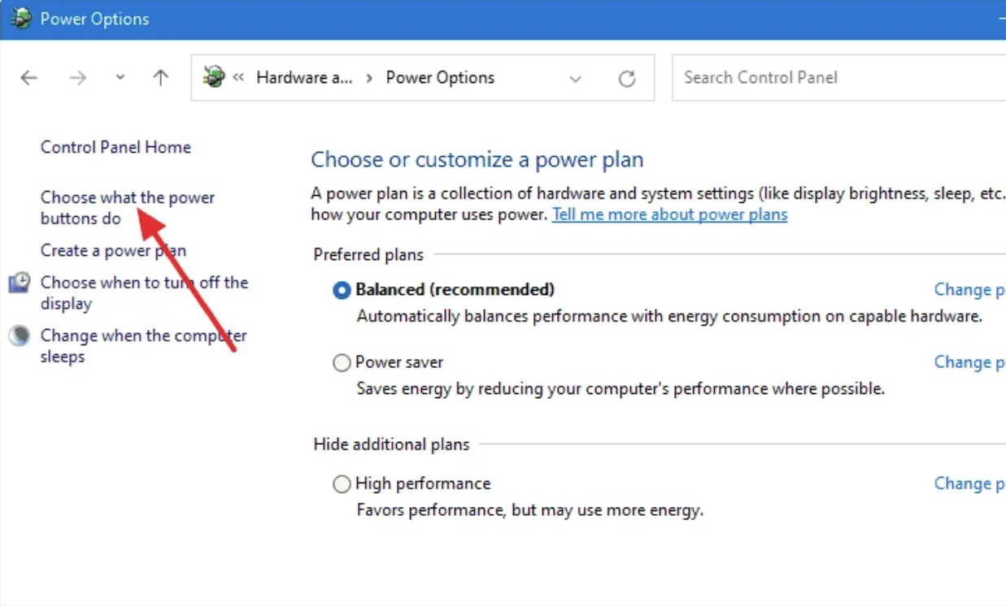Screen dimensions: 1006x606
Task: Click the Power Options title bar icon
Action: click(x=20, y=19)
